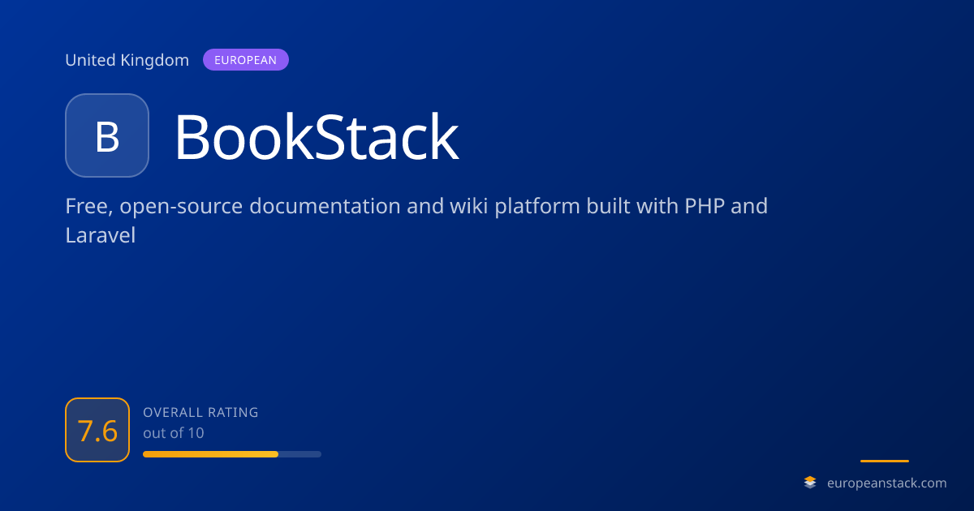The height and width of the screenshot is (511, 974).
Task: Click the 7.6 rating score box
Action: 97,430
